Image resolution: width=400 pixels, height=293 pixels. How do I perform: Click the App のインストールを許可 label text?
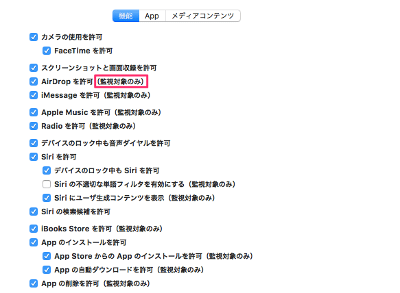pos(84,242)
